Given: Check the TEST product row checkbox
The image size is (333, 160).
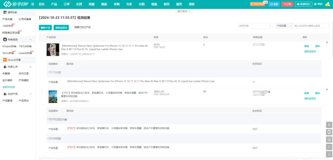Looking at the screenshot, I should 42,92.
